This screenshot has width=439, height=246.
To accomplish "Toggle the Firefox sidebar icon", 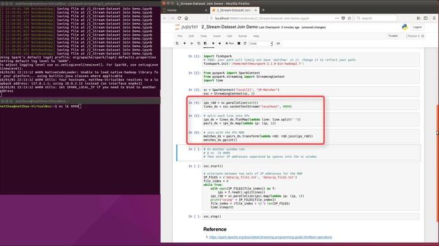I will point(425,18).
